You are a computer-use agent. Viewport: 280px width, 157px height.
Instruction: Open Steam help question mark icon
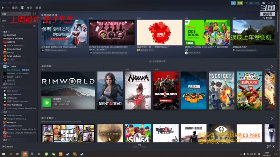pyautogui.click(x=246, y=3)
